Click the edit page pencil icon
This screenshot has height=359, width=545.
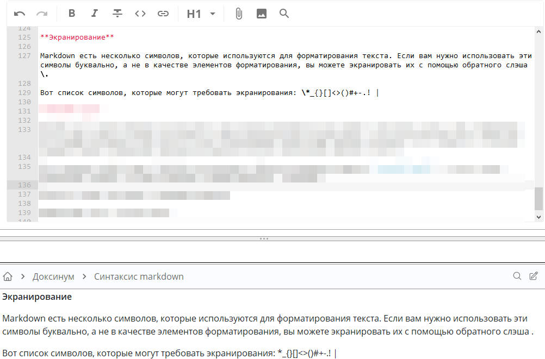534,276
